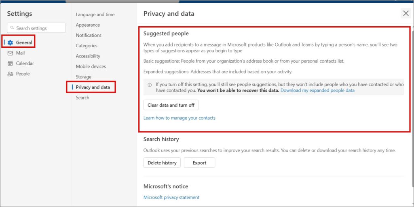Screen dimensions: 414x207
Task: Open the Accessibility section
Action: tap(88, 56)
